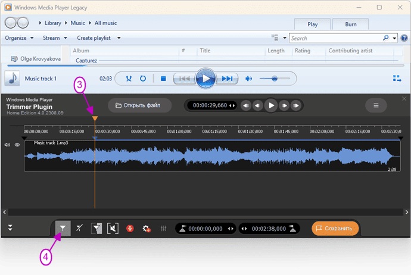Click the 00:00:29,660 current time field
The height and width of the screenshot is (275, 411).
210,105
